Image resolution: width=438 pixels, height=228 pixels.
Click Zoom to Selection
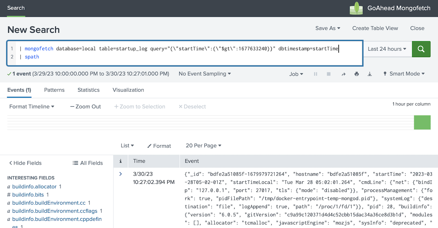click(x=140, y=106)
